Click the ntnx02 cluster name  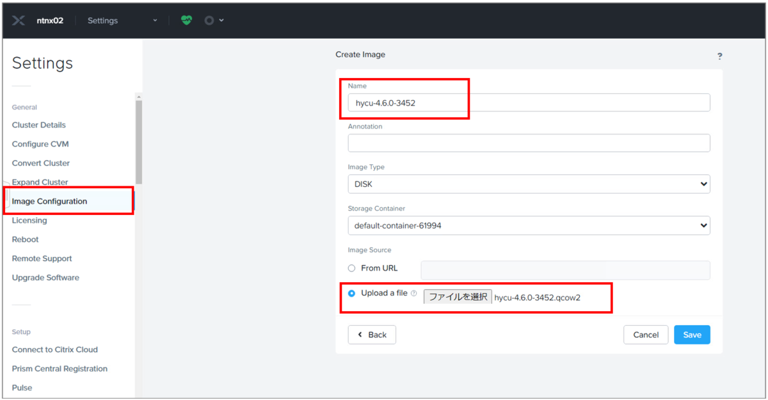(x=50, y=20)
